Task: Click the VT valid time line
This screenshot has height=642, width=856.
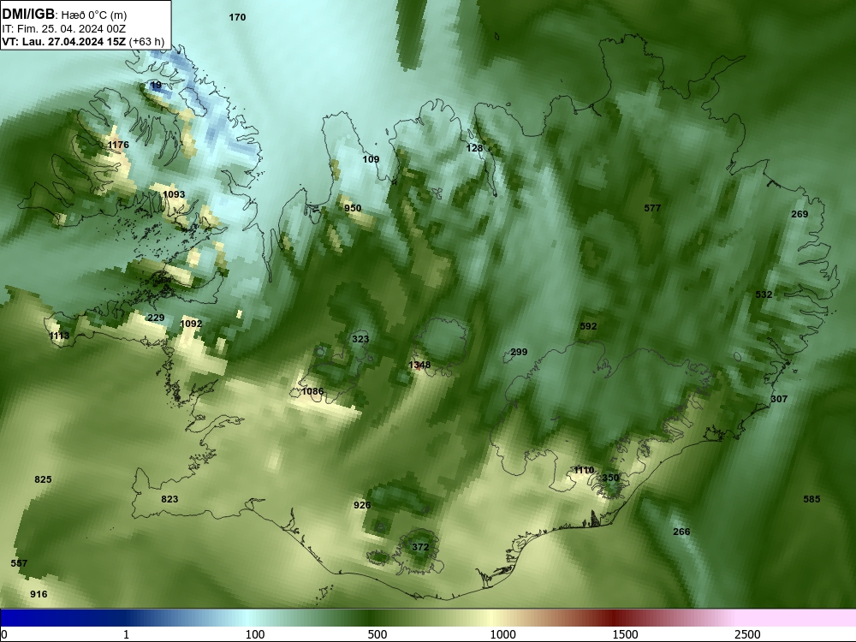Action: point(83,41)
